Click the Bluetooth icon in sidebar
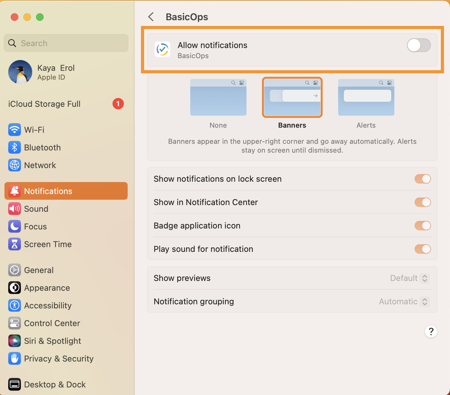 pos(15,148)
